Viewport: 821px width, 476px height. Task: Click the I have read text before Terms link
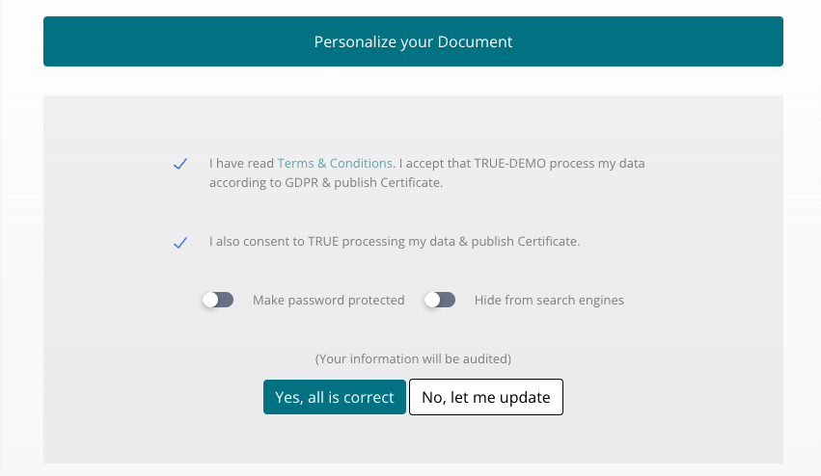pos(241,163)
